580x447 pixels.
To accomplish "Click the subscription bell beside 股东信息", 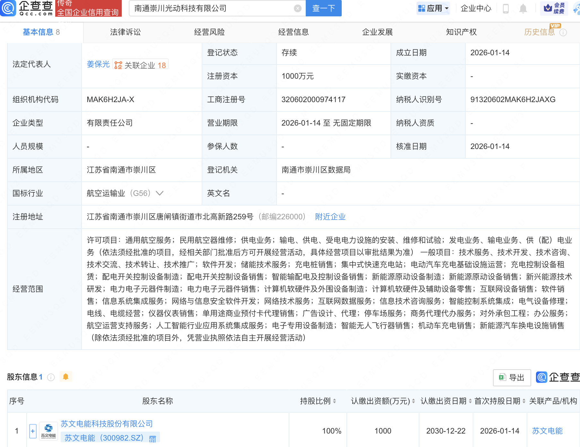I will (x=66, y=377).
